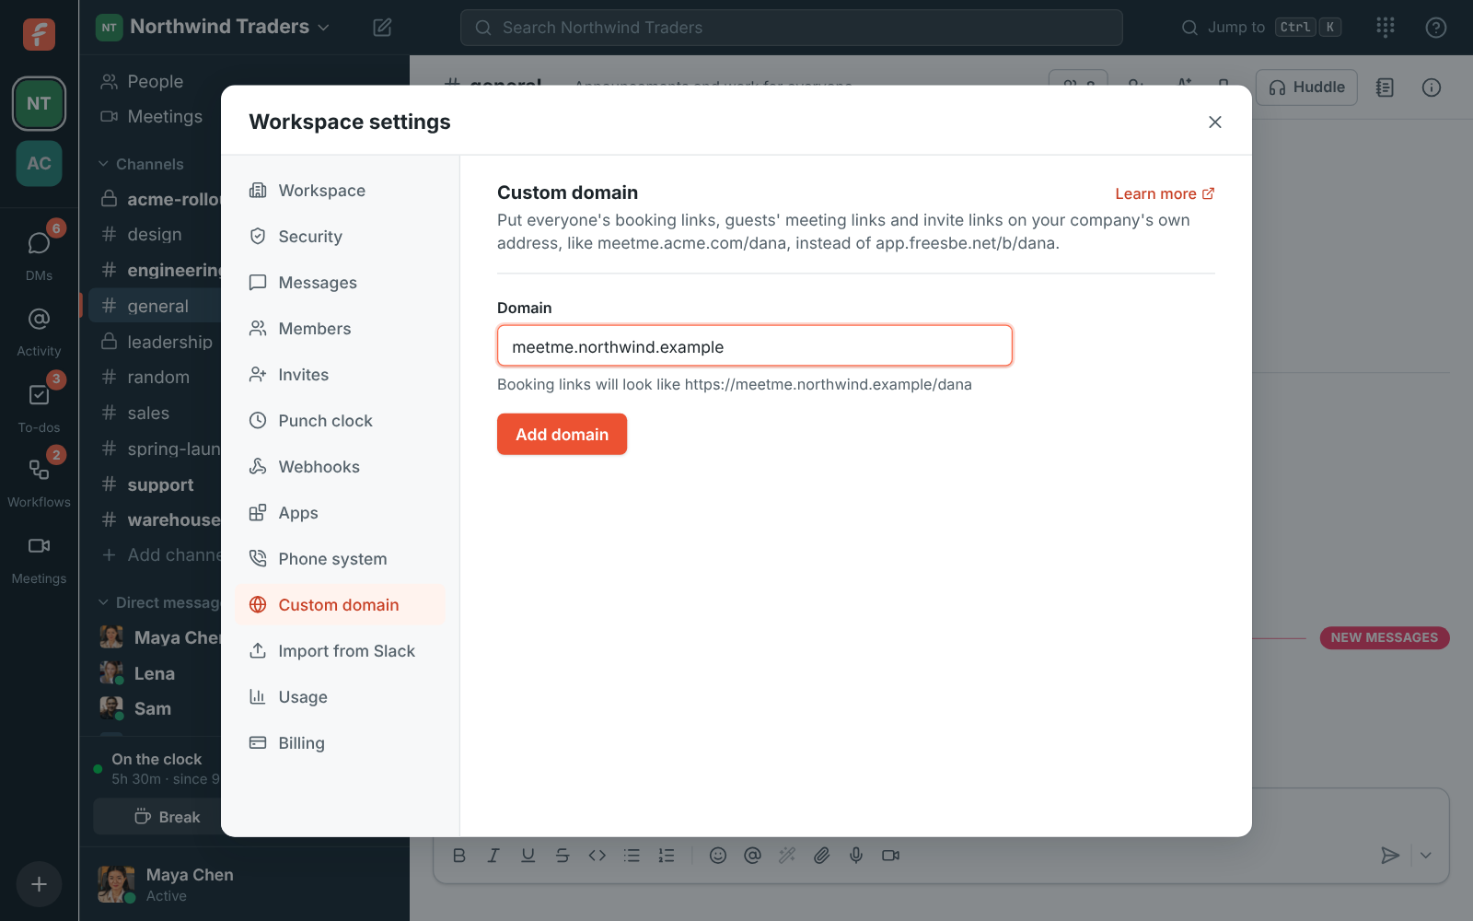Open Import from Slack settings

[340, 651]
